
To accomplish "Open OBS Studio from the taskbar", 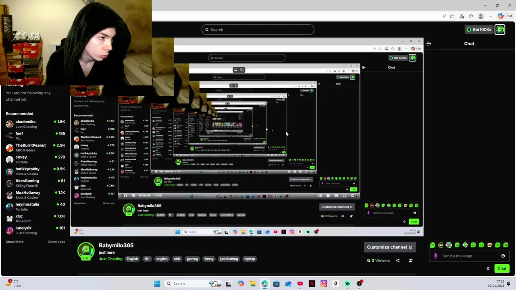I will click(x=359, y=284).
